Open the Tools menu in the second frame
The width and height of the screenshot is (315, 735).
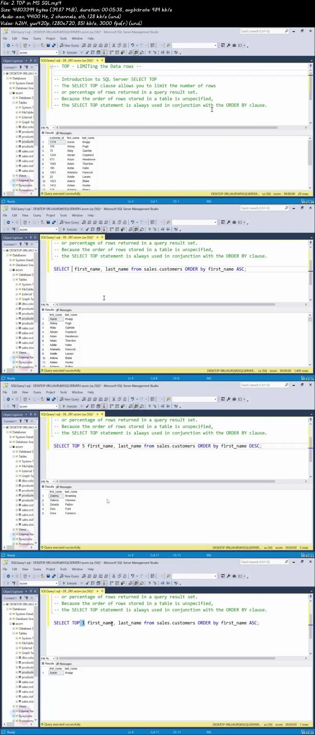coord(63,216)
